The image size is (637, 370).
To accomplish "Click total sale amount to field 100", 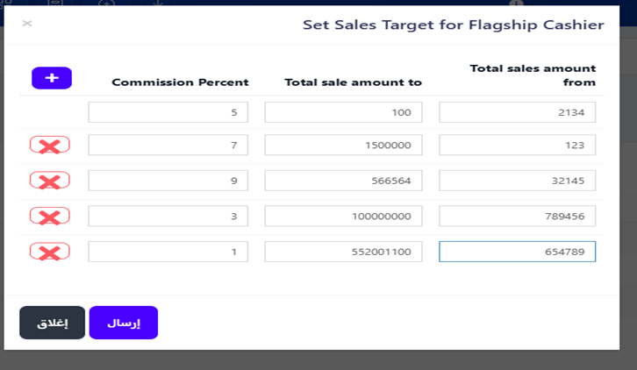I will click(x=343, y=112).
